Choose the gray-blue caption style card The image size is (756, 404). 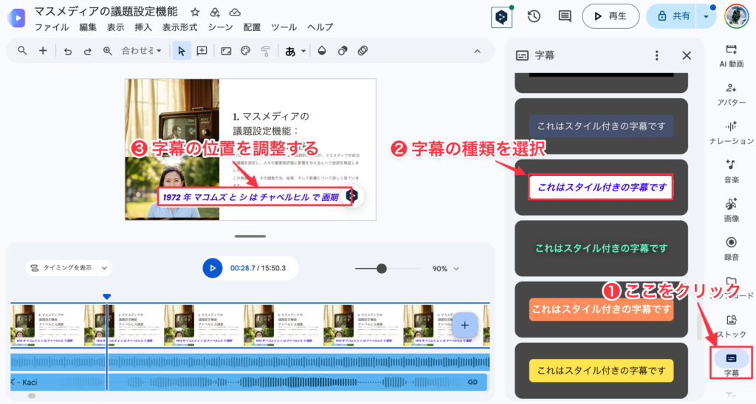click(601, 126)
